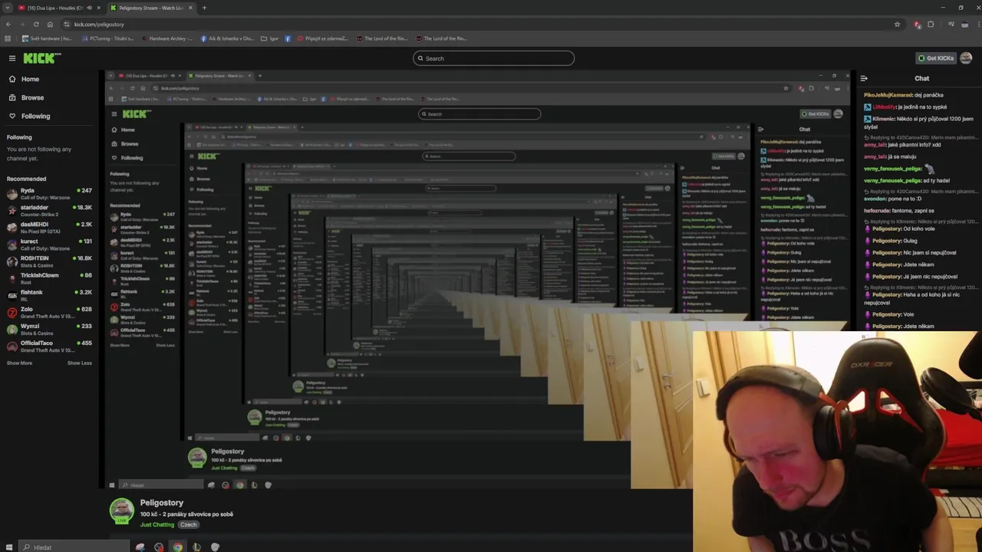Open recommended channel TrickishClown

point(49,278)
